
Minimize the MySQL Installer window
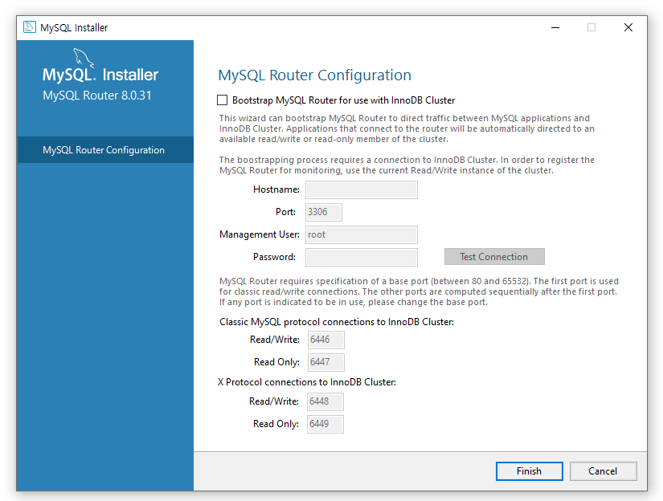pyautogui.click(x=555, y=27)
